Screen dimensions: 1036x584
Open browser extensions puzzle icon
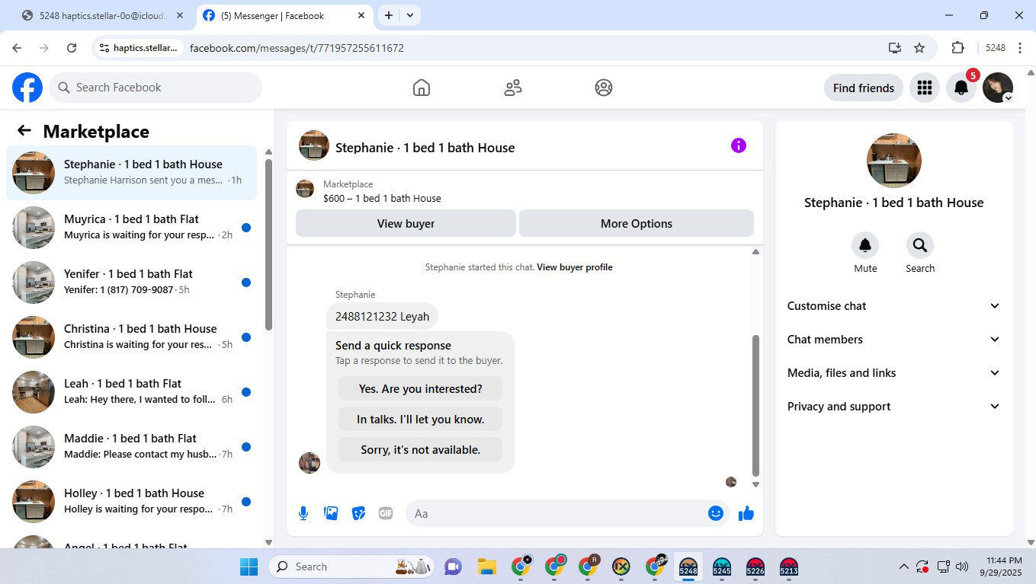(x=958, y=48)
